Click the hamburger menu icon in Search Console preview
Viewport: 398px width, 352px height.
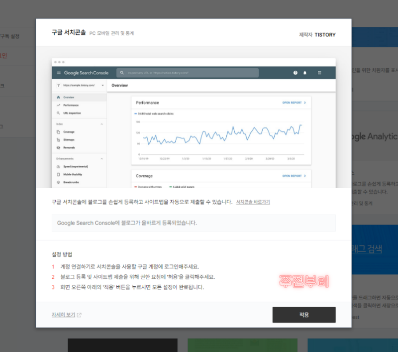pyautogui.click(x=59, y=73)
